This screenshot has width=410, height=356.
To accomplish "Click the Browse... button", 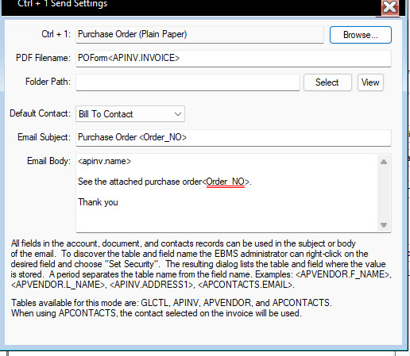I will coord(361,35).
